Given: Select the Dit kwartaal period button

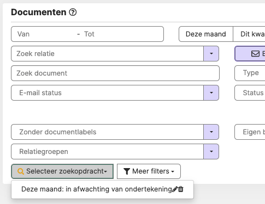Looking at the screenshot, I should tap(249, 34).
